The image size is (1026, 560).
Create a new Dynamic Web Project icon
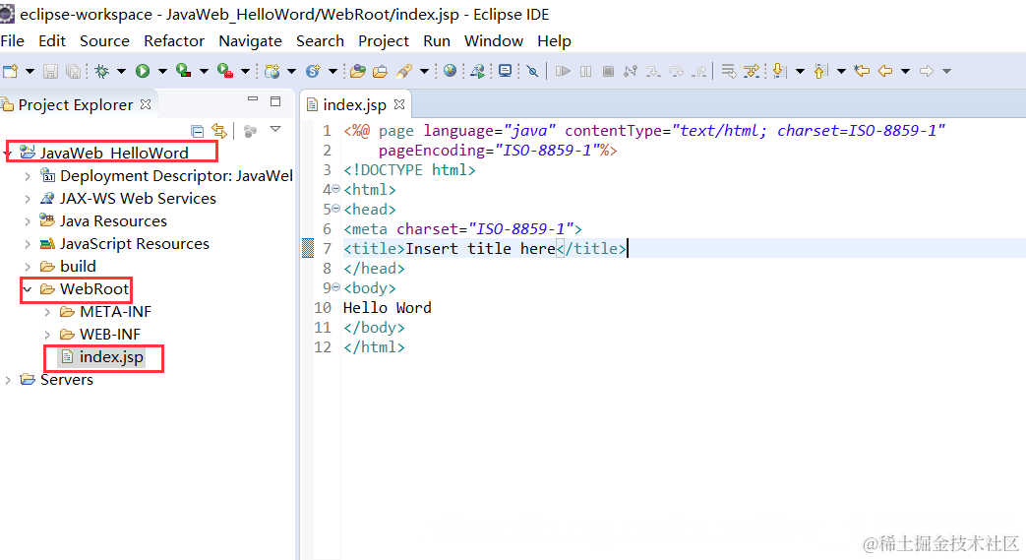pos(272,71)
